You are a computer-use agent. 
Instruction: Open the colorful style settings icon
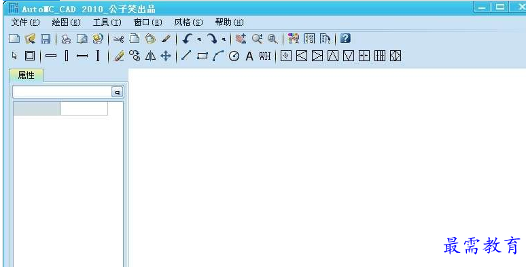pos(293,39)
